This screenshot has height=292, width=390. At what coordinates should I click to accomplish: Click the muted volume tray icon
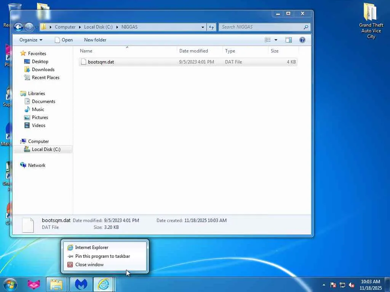[x=352, y=285]
